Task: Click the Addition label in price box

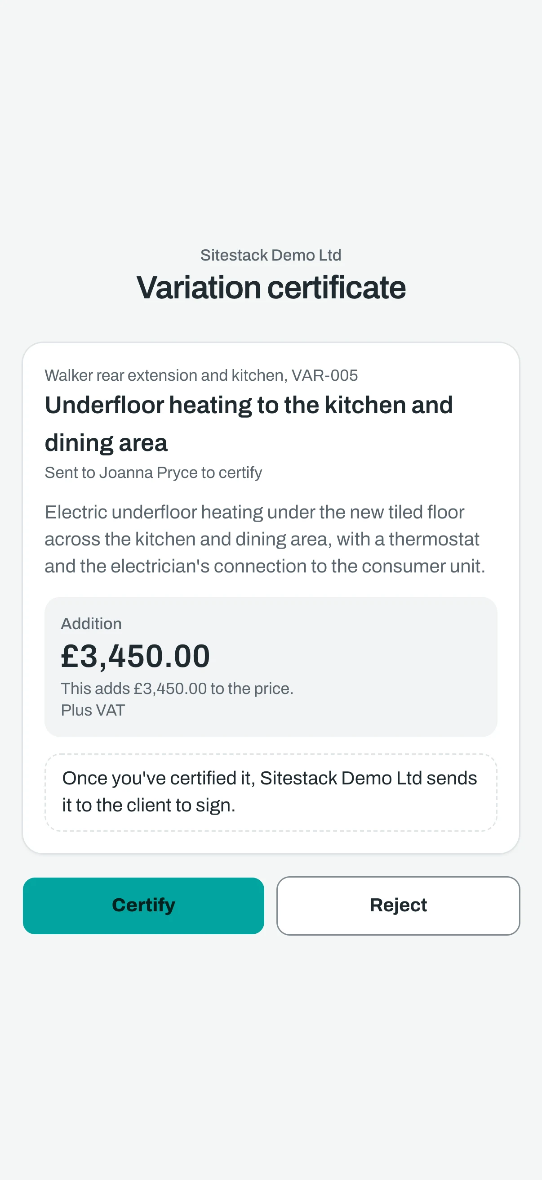Action: pos(92,623)
